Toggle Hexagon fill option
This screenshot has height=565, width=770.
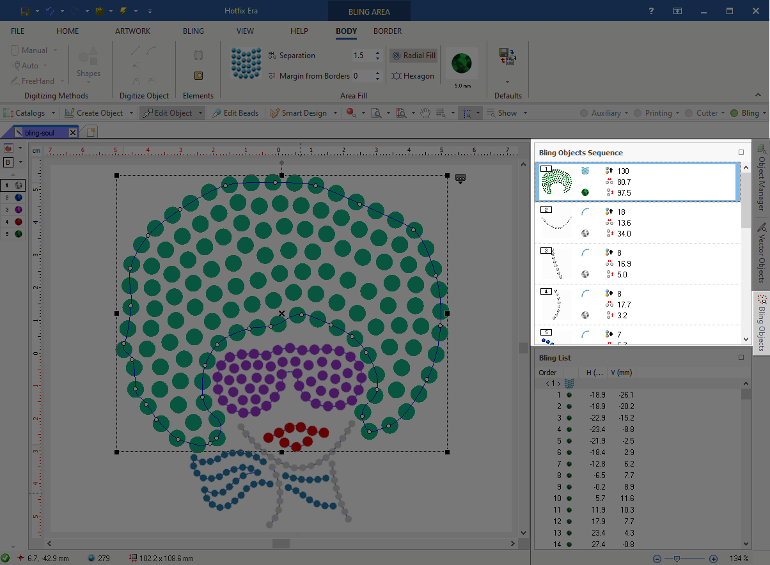point(413,76)
